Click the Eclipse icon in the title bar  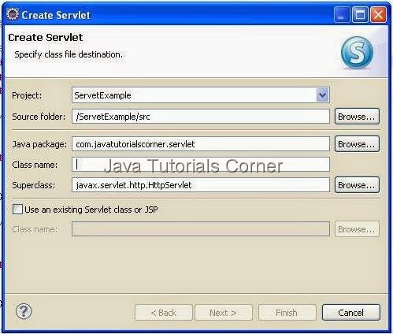13,14
